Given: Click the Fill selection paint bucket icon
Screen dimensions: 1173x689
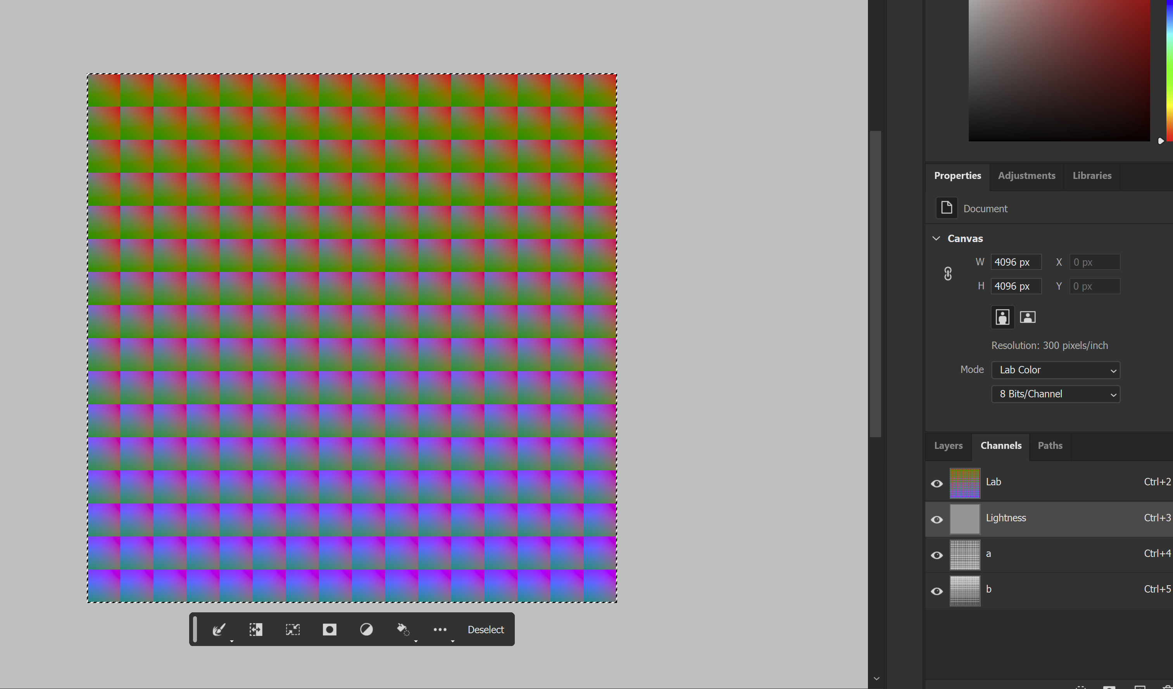Looking at the screenshot, I should tap(403, 629).
